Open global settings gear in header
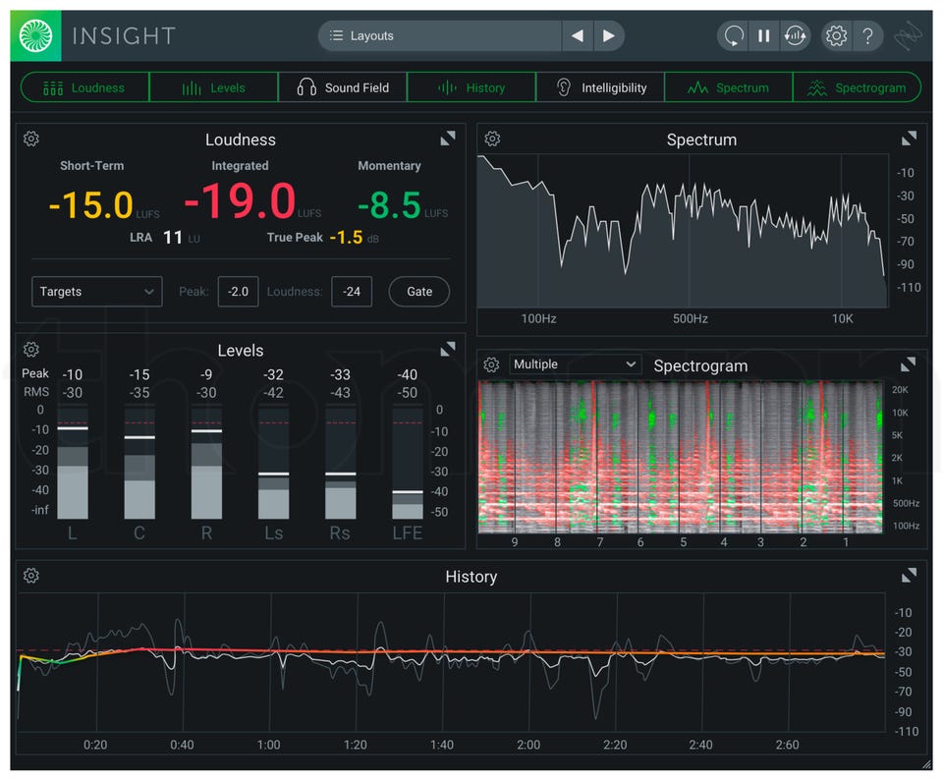Screen dimensions: 943x781 point(836,36)
